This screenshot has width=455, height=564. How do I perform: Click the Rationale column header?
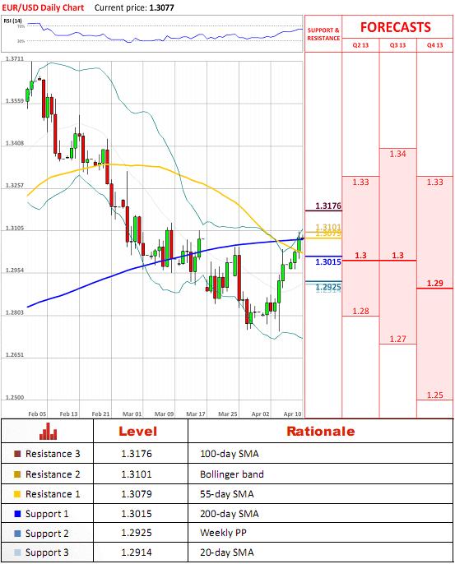coord(320,432)
